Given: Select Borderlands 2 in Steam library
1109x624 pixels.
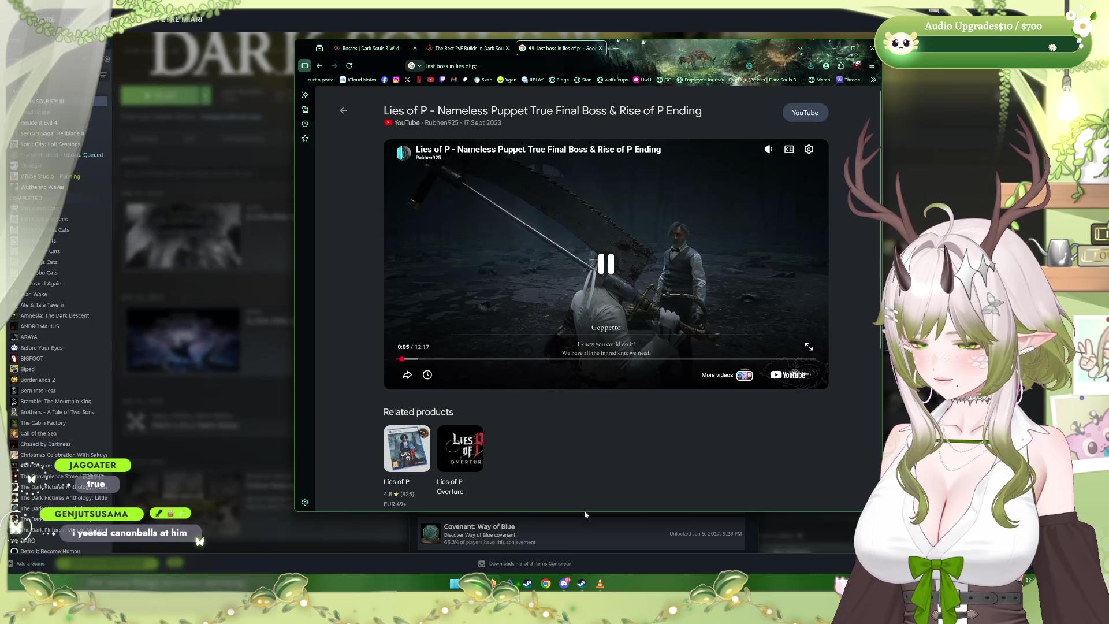Looking at the screenshot, I should coord(38,380).
